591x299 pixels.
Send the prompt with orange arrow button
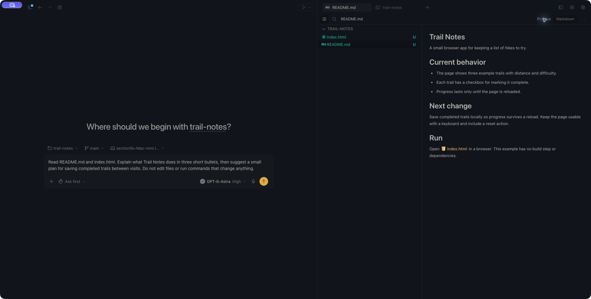pos(264,181)
